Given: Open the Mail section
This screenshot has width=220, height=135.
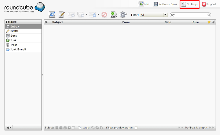Looking at the screenshot, I should click(144, 4).
